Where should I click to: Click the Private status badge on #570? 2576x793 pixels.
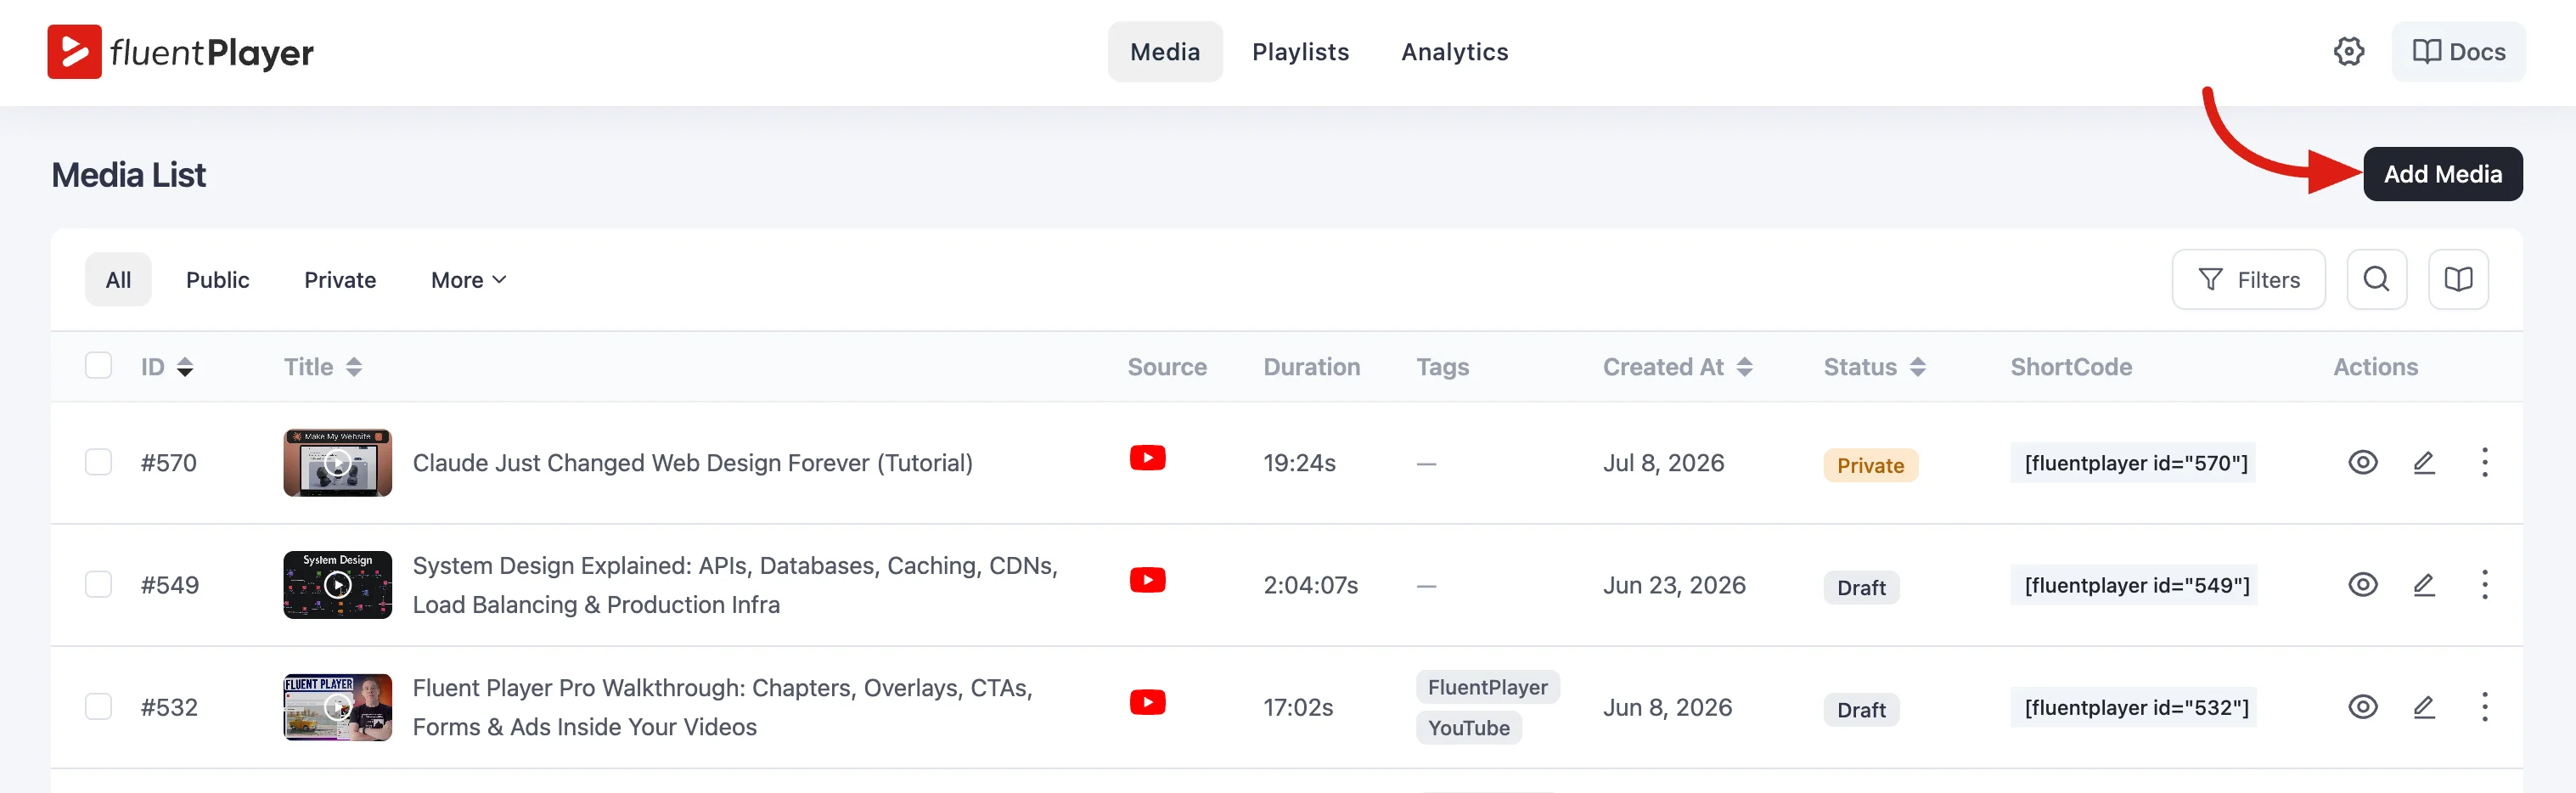tap(1870, 465)
